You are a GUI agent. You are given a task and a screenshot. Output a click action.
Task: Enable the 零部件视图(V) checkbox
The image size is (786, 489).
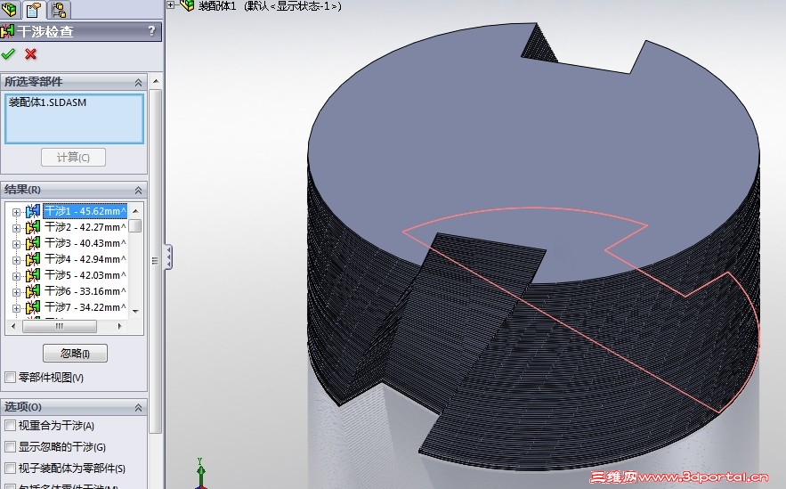pos(10,377)
